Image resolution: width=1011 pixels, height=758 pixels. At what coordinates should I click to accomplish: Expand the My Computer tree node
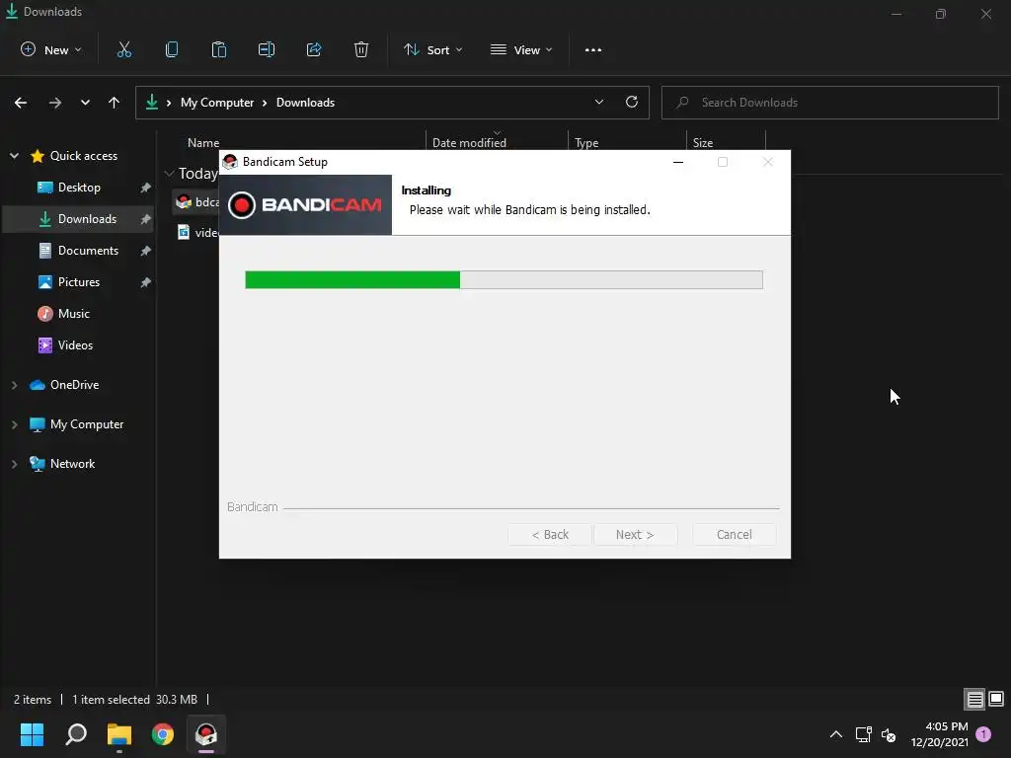[14, 424]
